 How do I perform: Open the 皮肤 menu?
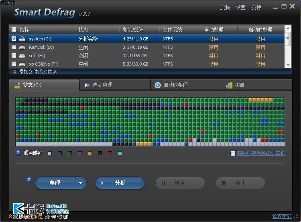(x=225, y=8)
